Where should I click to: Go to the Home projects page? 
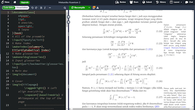point(15,2)
